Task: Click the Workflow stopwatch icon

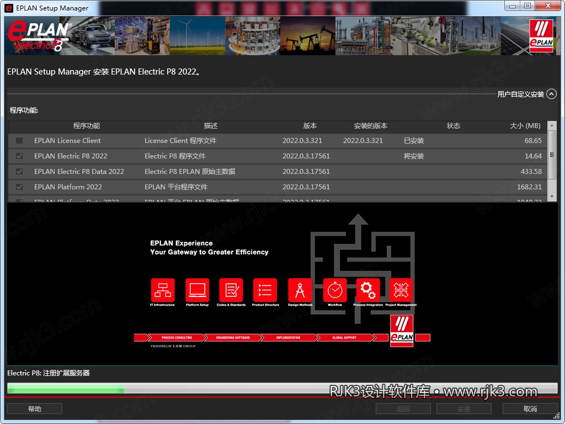Action: coord(335,290)
